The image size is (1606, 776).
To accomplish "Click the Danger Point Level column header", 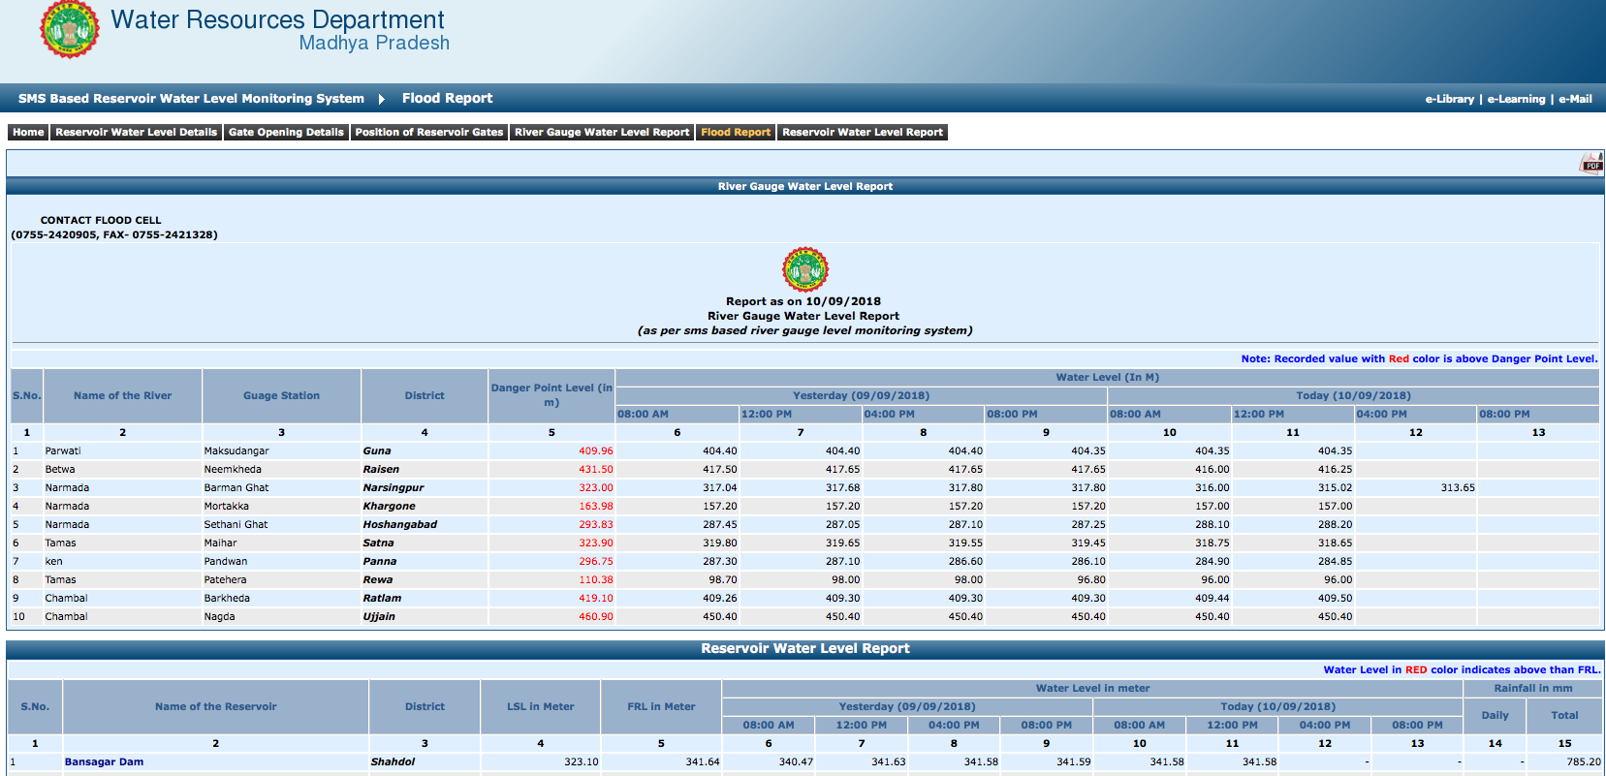I will tap(551, 395).
